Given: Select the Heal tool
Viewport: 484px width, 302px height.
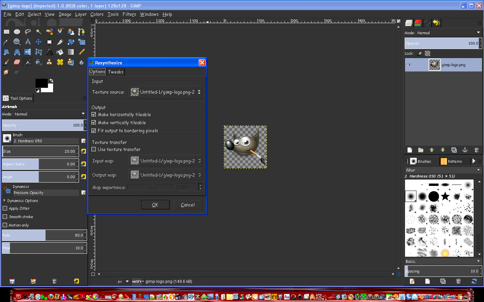Looking at the screenshot, I should [60, 62].
